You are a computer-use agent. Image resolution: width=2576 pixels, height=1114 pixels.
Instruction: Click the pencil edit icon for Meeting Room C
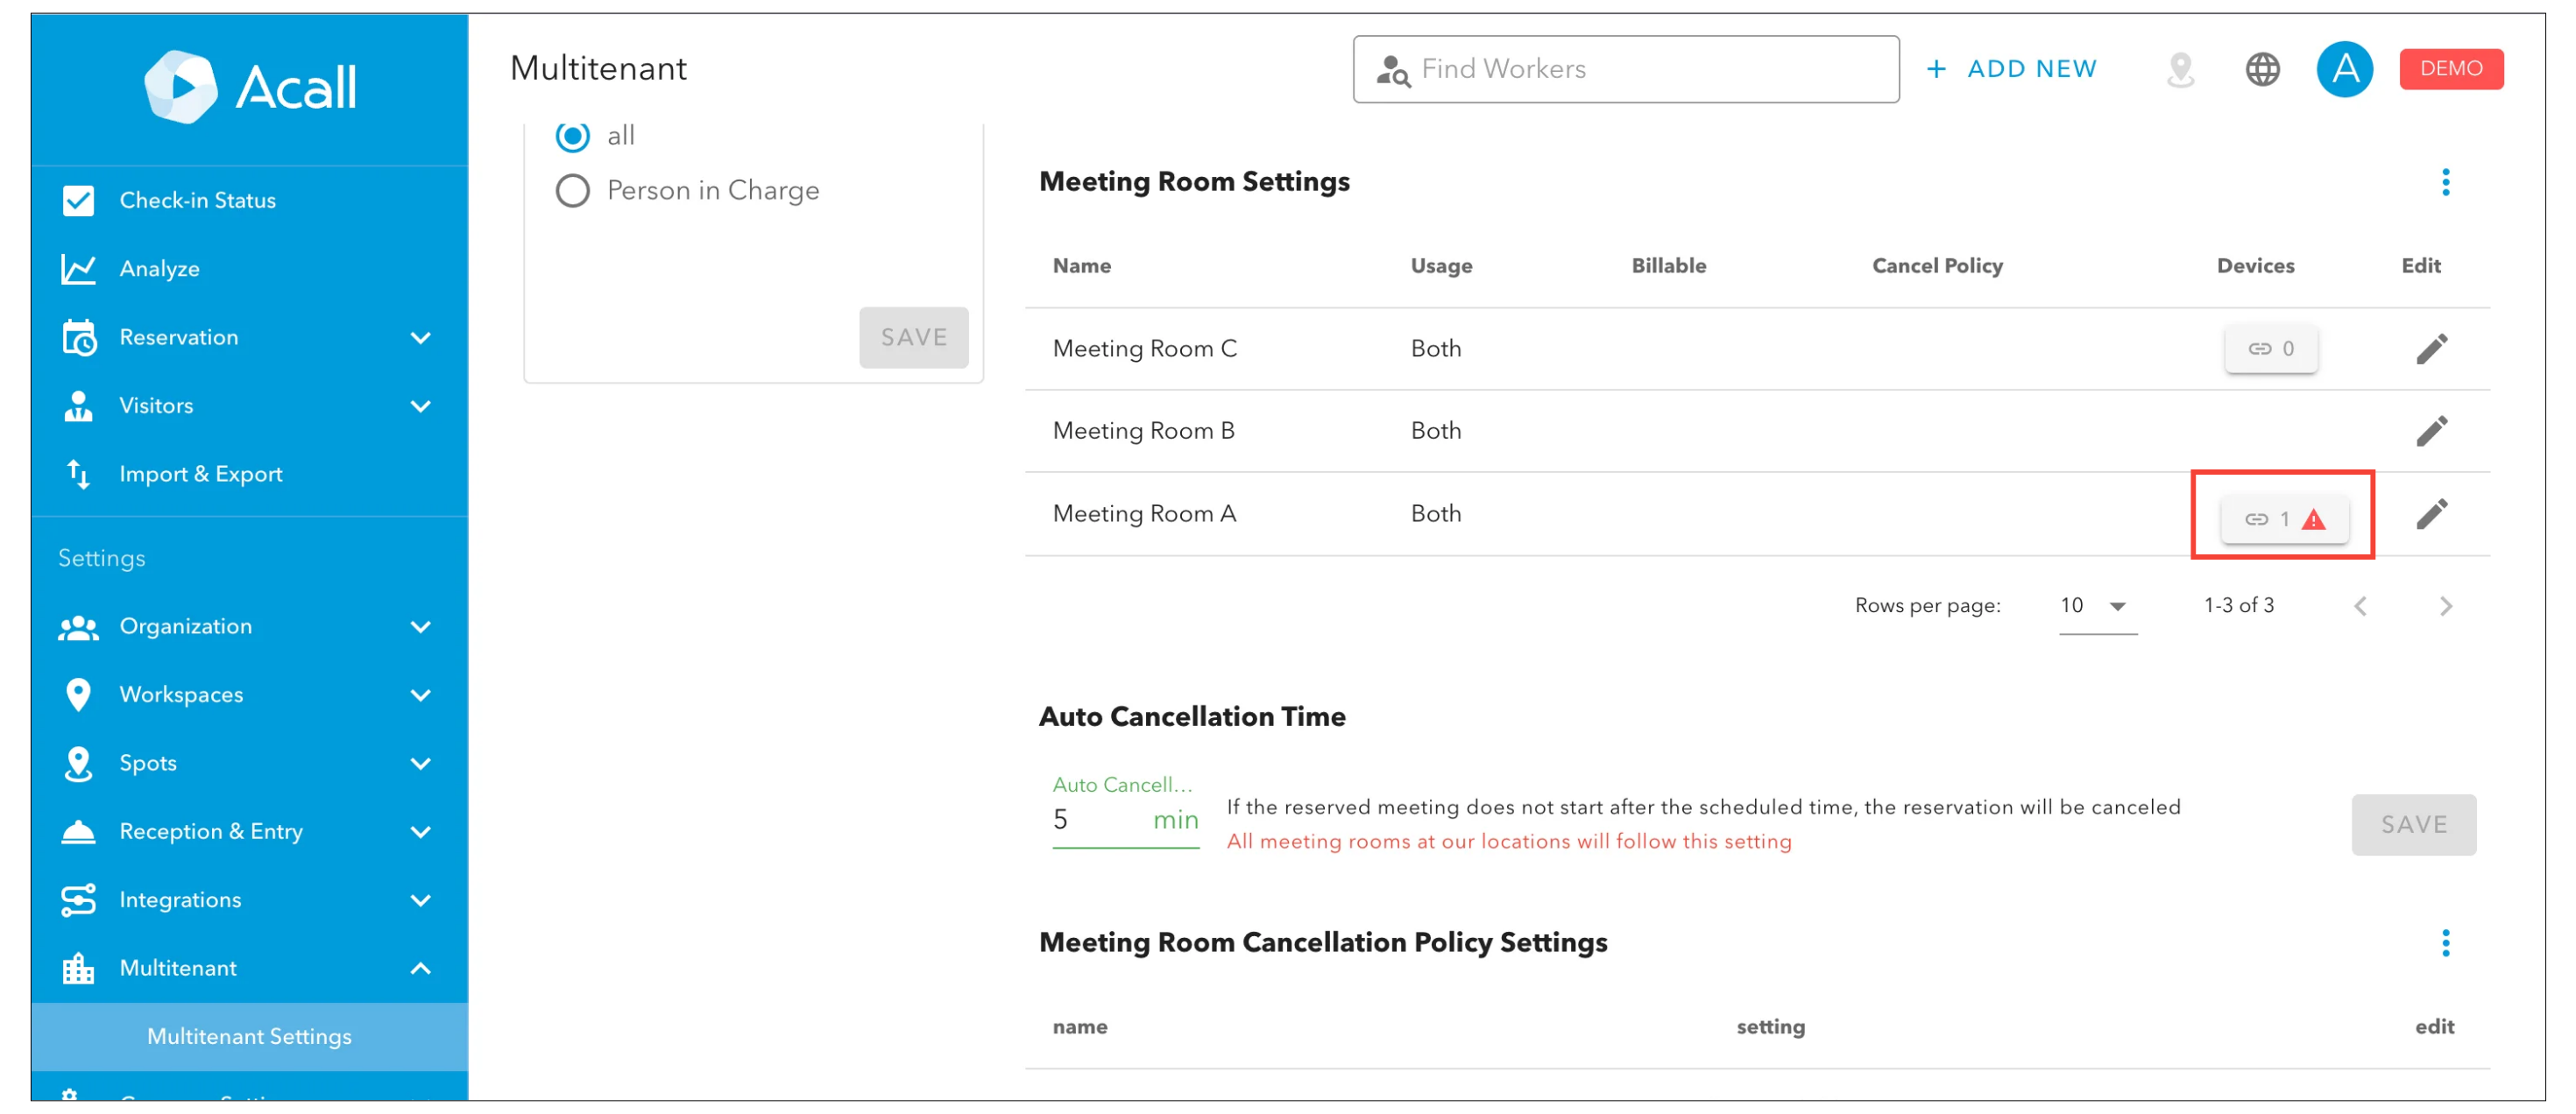tap(2431, 349)
